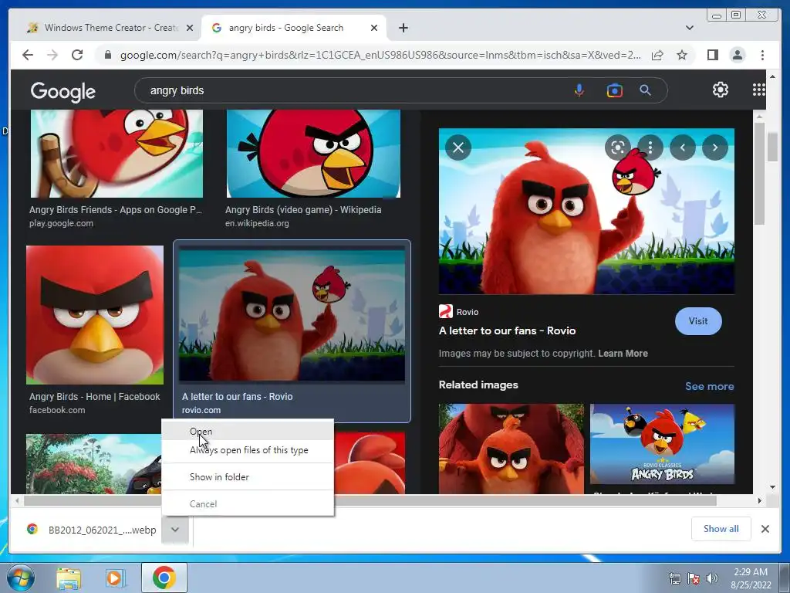Screen dimensions: 790x593
Task: Open Angry Birds Home Facebook thumbnail
Action: 95,315
